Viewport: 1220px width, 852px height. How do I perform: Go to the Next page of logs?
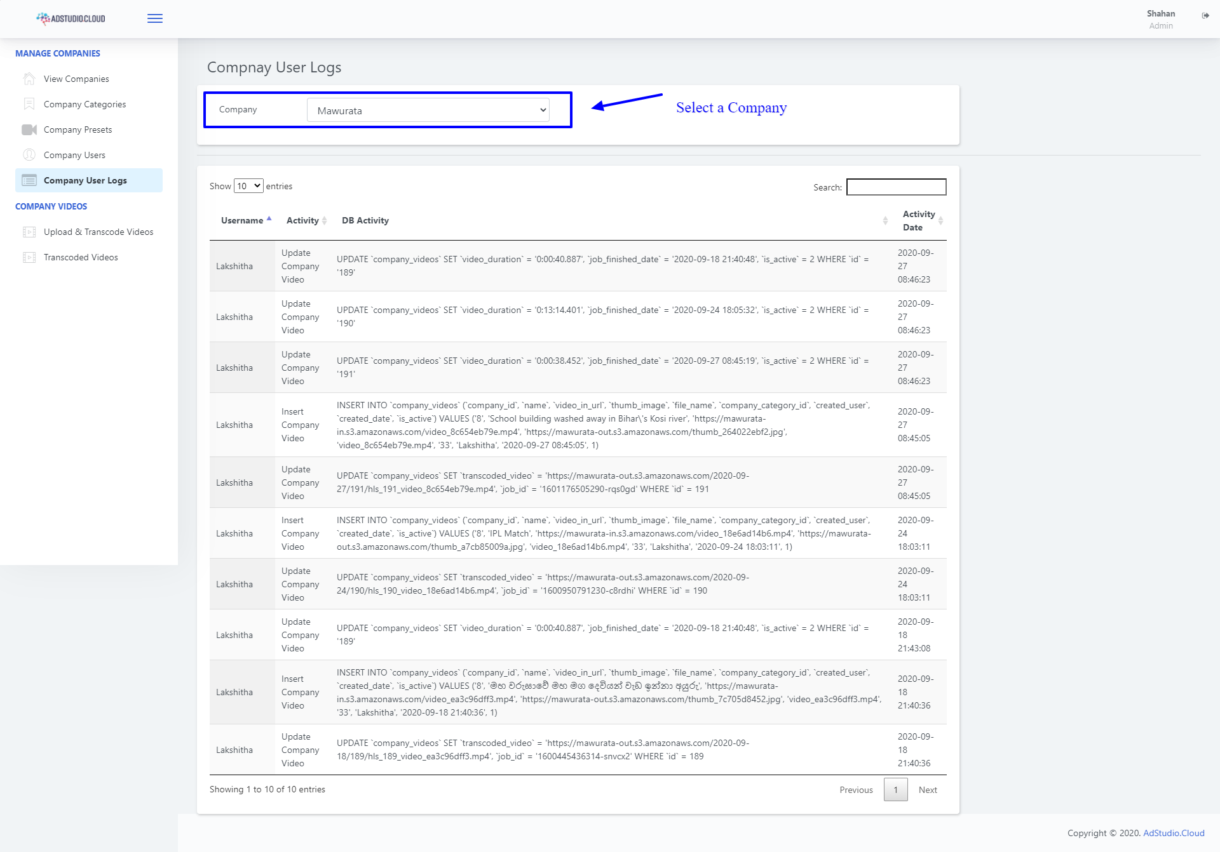(928, 790)
